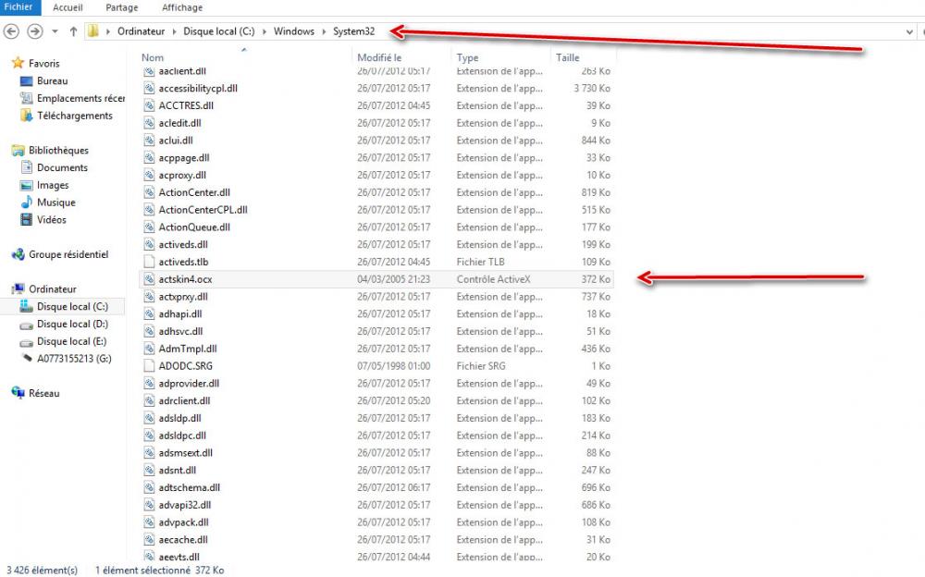Select acledit.dll file icon
This screenshot has height=577, width=925.
coord(149,123)
